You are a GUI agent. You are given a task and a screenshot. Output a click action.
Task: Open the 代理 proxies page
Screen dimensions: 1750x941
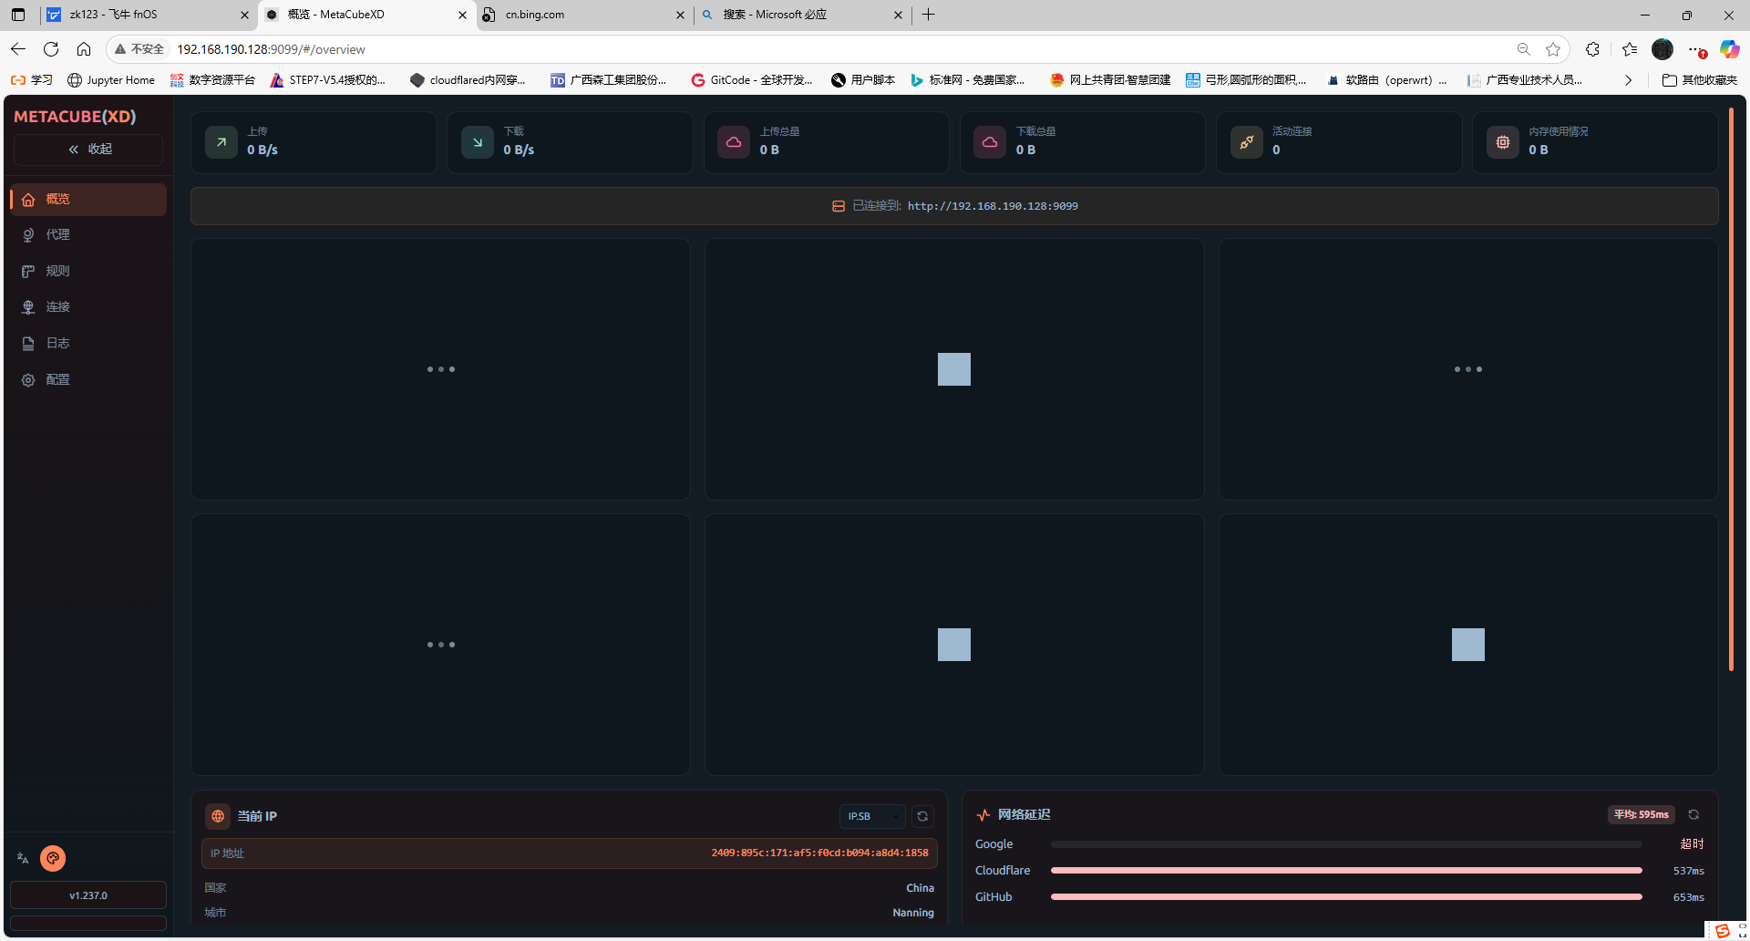[x=88, y=235]
